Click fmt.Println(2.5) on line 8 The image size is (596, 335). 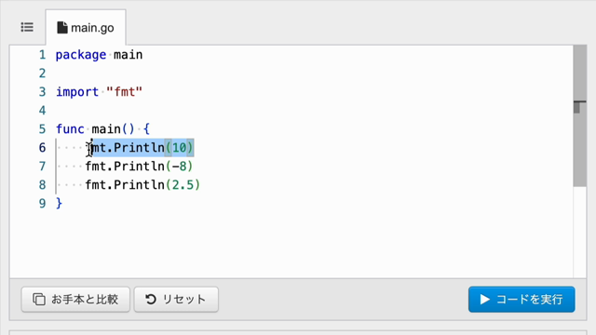click(x=142, y=185)
